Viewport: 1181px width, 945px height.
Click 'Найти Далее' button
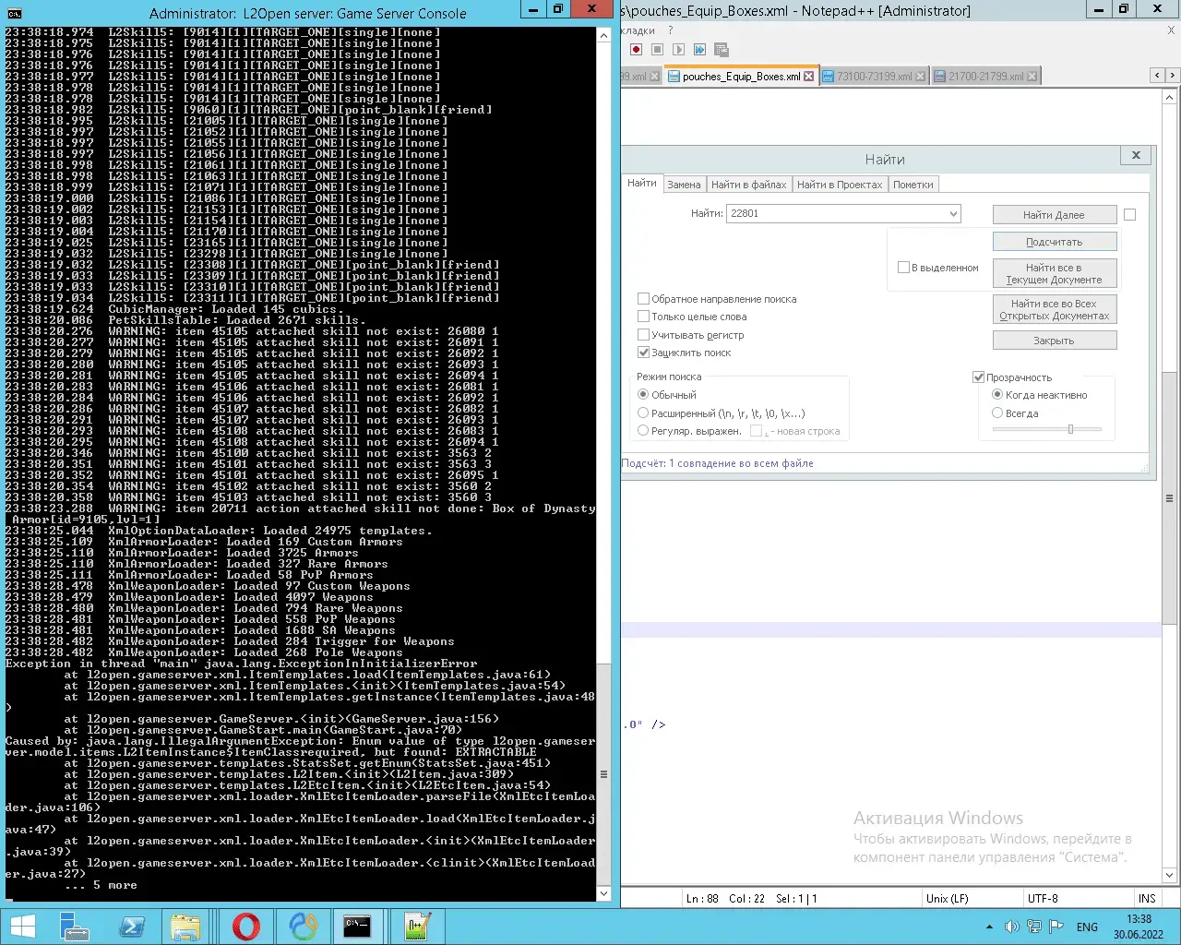point(1054,215)
